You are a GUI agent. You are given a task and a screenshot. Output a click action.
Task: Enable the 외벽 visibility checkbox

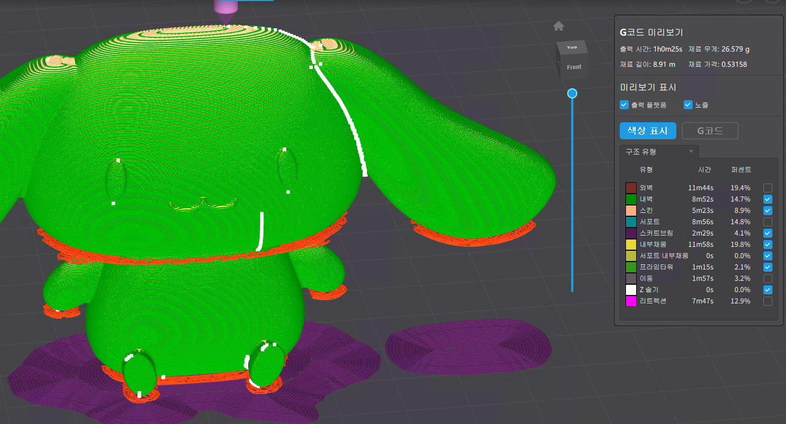click(x=768, y=188)
